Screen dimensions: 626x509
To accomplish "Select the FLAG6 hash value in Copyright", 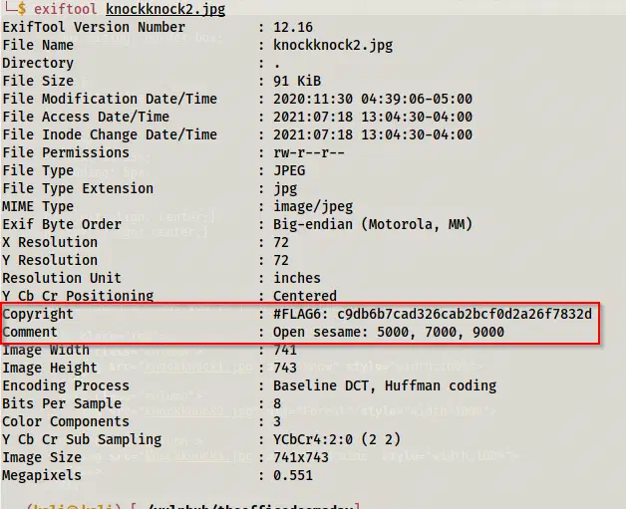I will tap(465, 314).
